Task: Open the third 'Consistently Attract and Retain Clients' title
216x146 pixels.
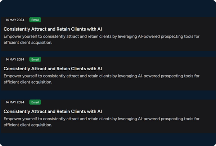Action: pyautogui.click(x=53, y=111)
